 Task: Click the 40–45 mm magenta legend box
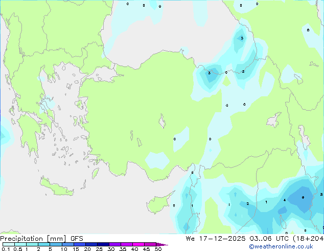pos(138,244)
